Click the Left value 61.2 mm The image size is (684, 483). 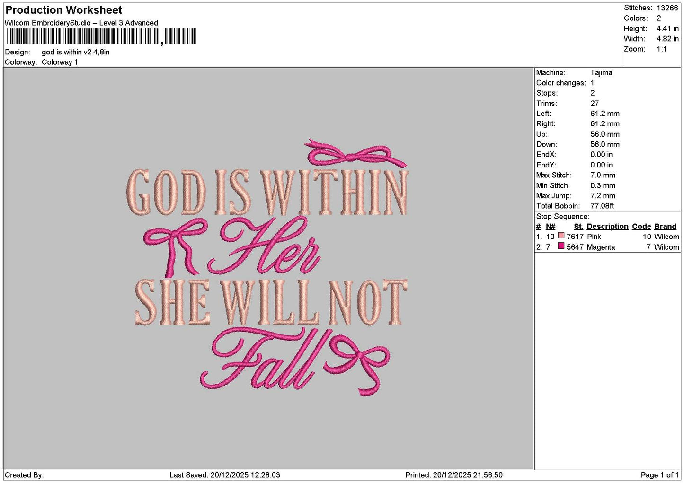tap(605, 114)
